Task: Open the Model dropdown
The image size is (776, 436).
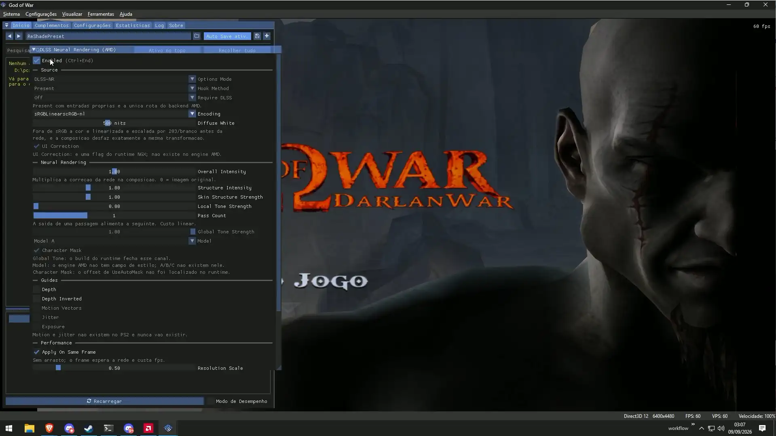Action: click(114, 241)
